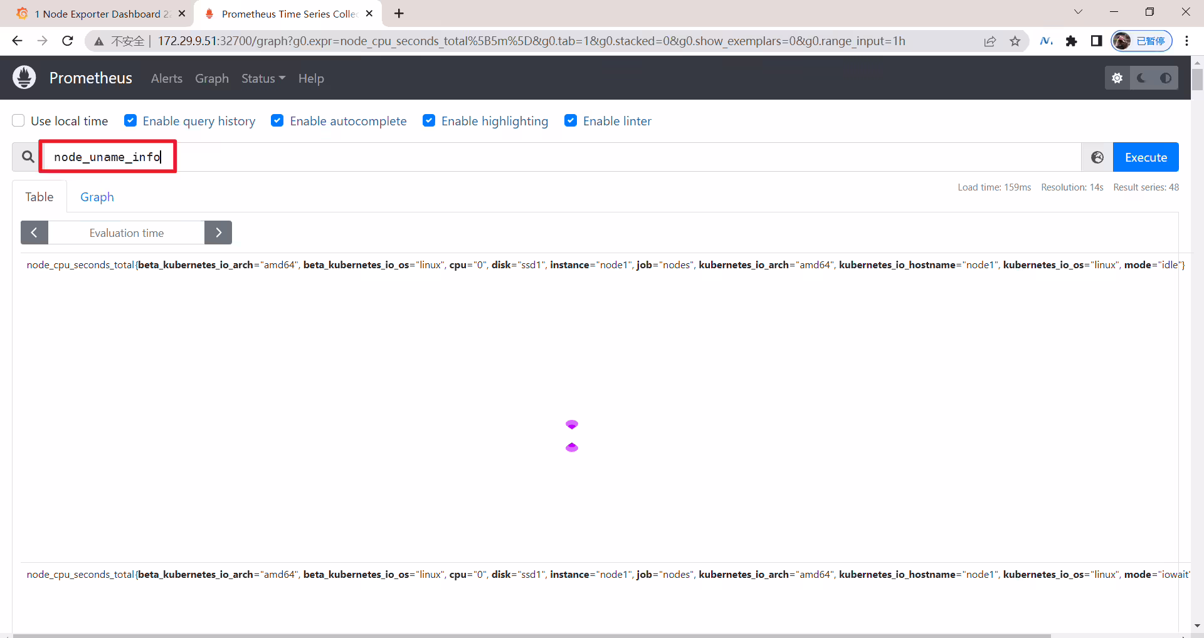Reload the current page

pos(68,41)
